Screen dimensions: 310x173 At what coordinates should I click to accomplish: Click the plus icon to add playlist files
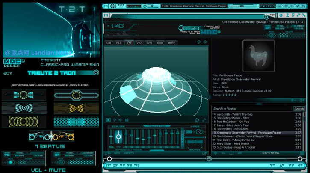tap(216, 152)
